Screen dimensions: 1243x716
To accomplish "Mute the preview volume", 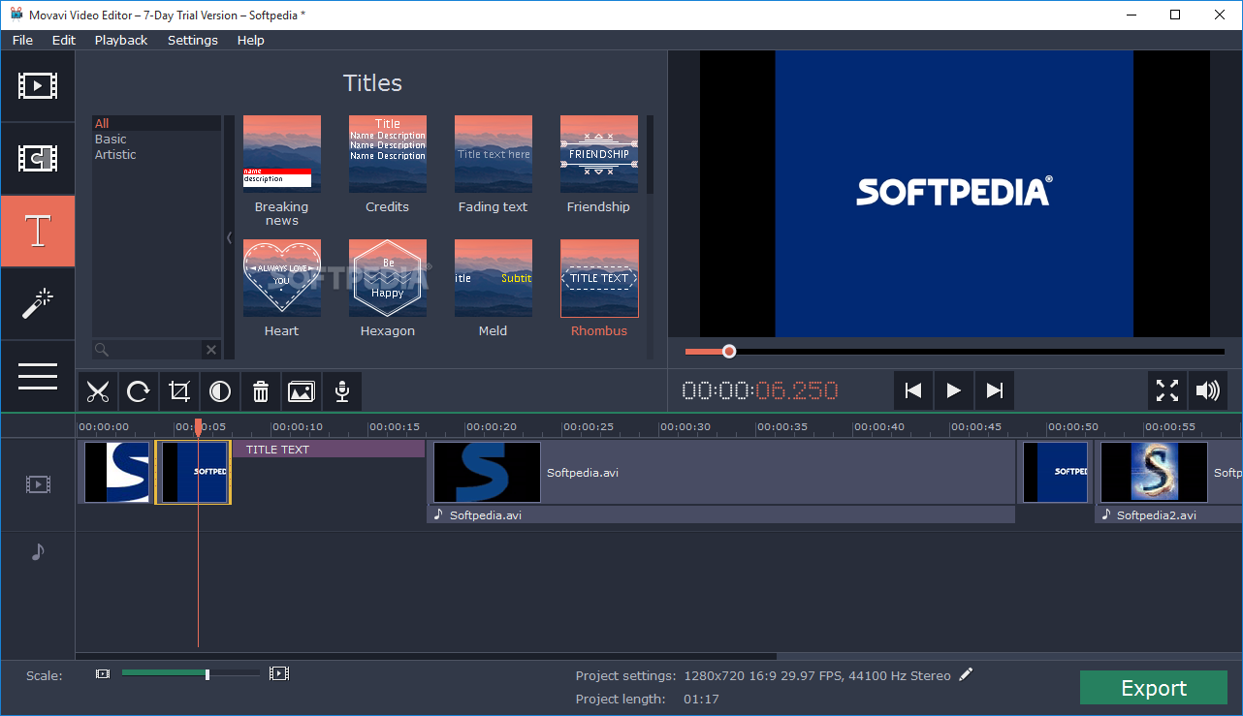I will 1208,390.
